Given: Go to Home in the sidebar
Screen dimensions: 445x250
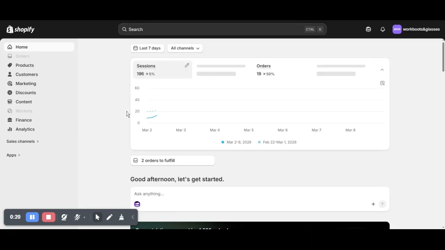Looking at the screenshot, I should tap(39, 47).
